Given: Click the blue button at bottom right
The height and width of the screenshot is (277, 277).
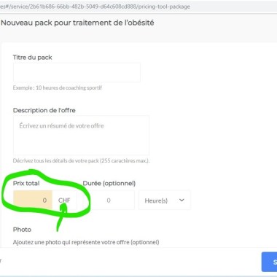Looking at the screenshot, I should pyautogui.click(x=269, y=262).
